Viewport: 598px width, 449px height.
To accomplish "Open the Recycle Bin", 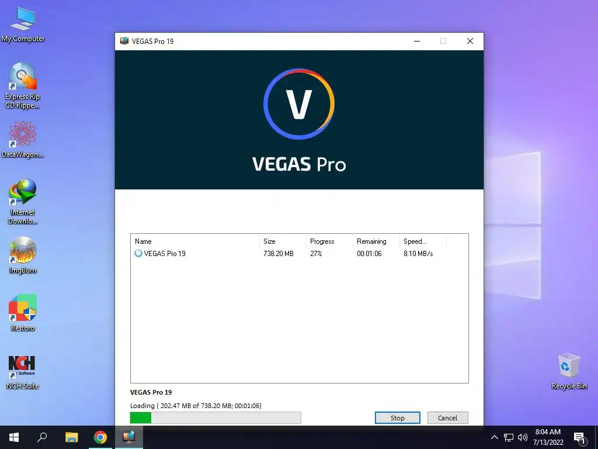I will click(x=569, y=371).
